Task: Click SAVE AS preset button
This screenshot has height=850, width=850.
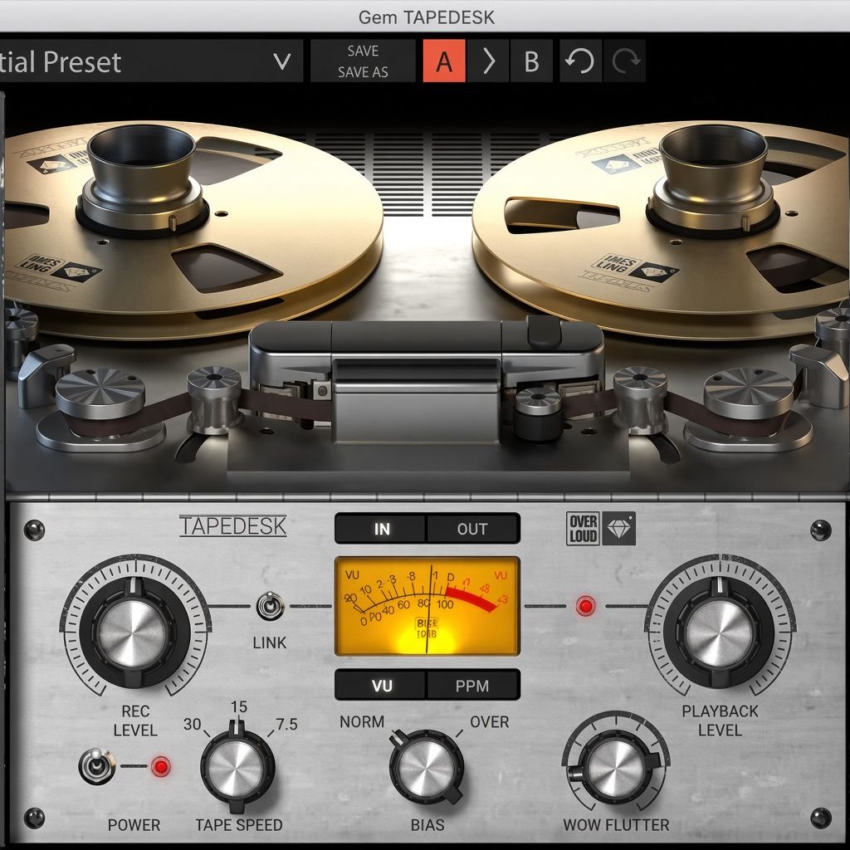Action: click(363, 72)
